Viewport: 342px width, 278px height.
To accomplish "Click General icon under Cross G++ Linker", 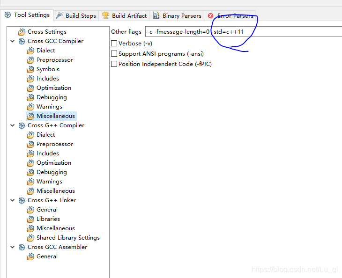I will [31, 210].
